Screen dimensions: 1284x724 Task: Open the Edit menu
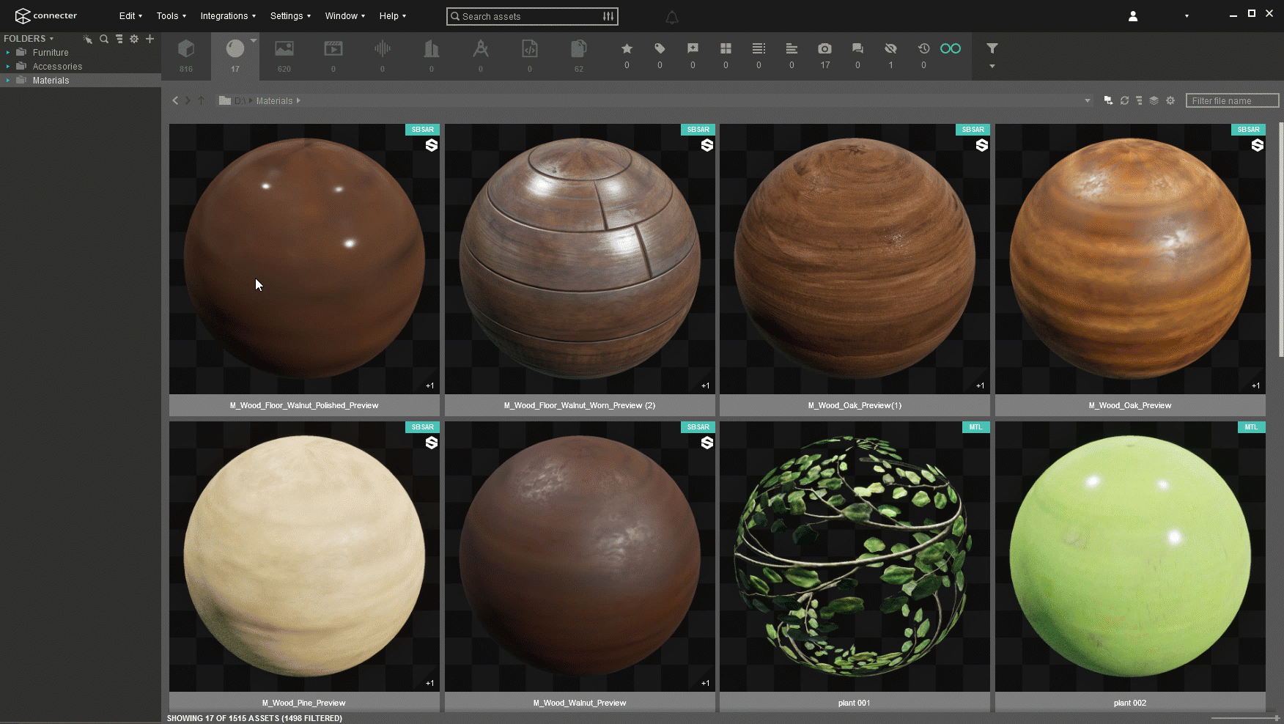130,15
